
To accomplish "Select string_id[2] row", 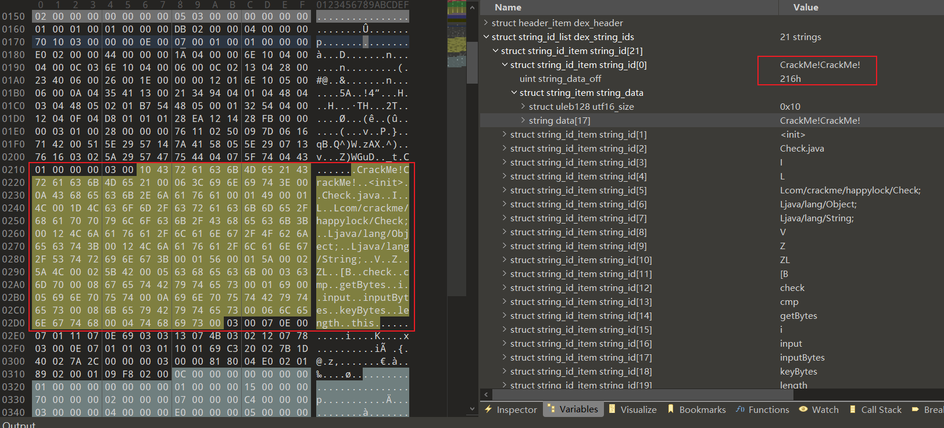I will (x=712, y=148).
